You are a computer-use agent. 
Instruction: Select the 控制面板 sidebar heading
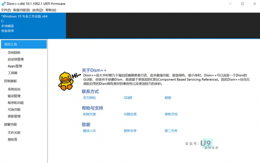pos(11,81)
